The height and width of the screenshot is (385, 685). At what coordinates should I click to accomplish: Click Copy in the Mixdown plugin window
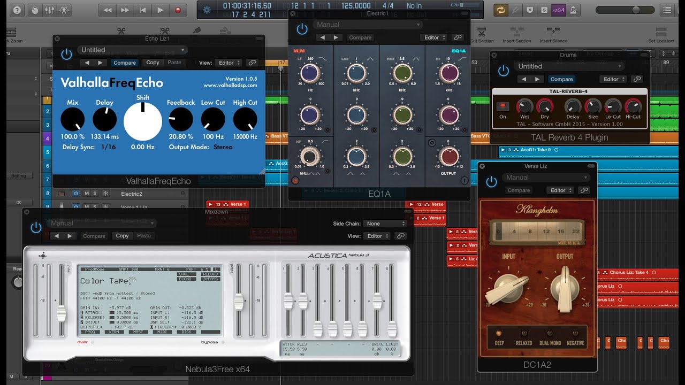[x=122, y=236]
